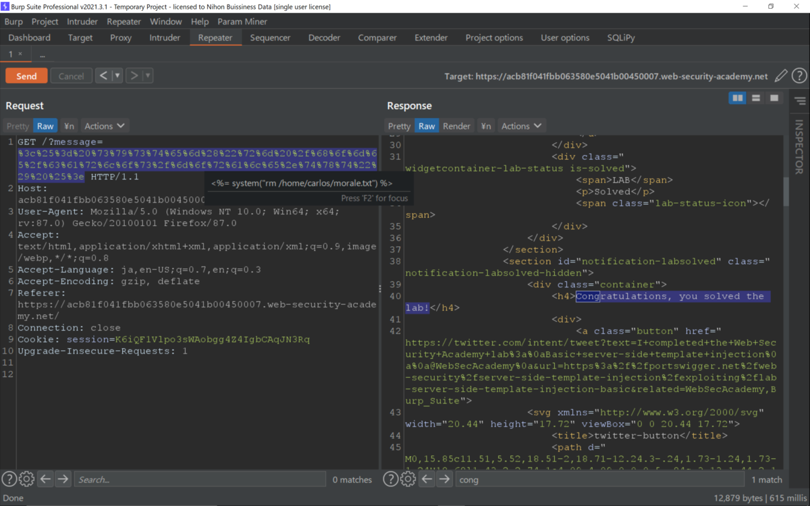Viewport: 810px width, 506px height.
Task: Open the vertical INSPECTOR panel label
Action: coord(799,147)
